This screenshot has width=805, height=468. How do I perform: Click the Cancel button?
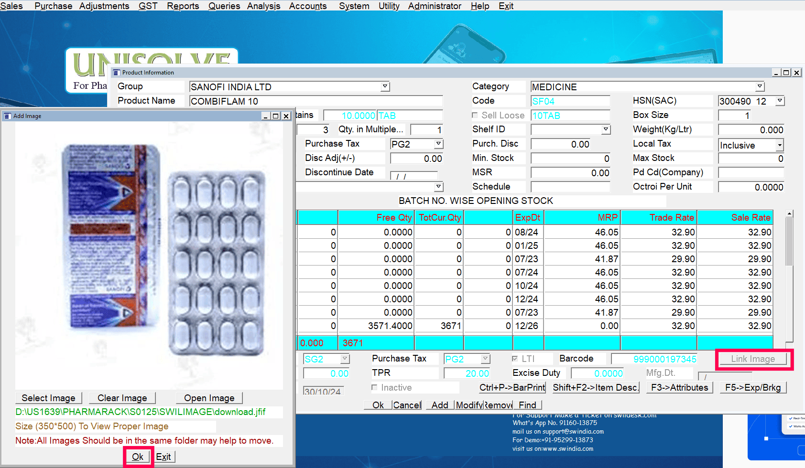tap(407, 405)
